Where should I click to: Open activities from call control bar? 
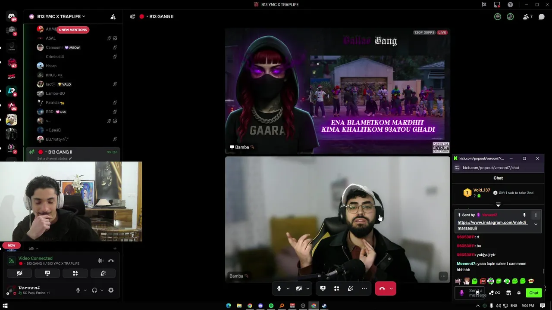click(336, 288)
